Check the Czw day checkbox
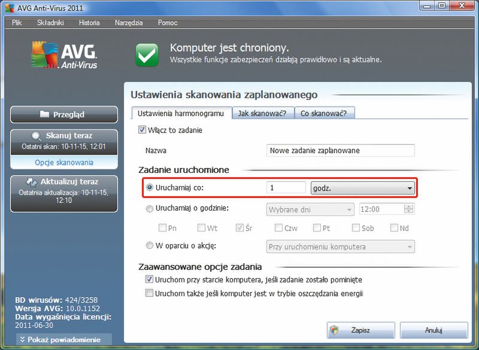The width and height of the screenshot is (479, 350). [278, 227]
